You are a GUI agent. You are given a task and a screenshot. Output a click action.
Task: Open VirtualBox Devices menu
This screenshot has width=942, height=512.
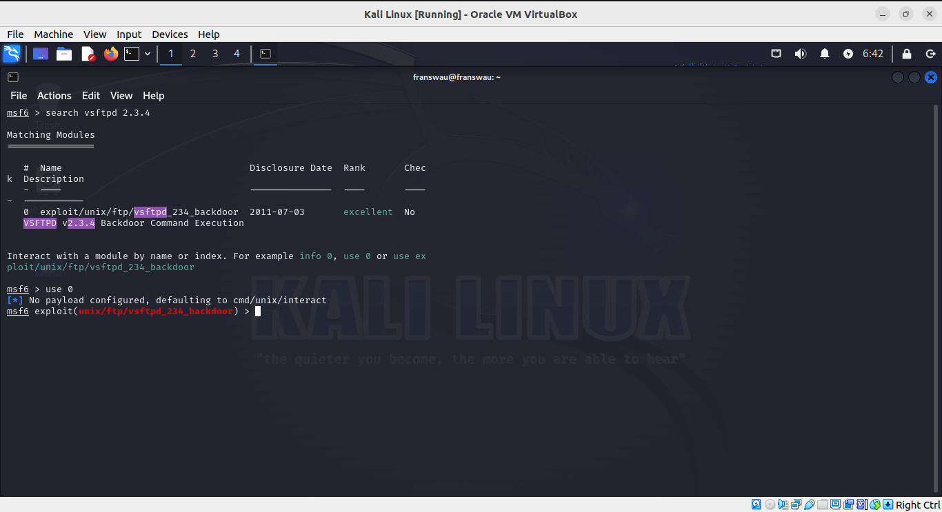(170, 34)
